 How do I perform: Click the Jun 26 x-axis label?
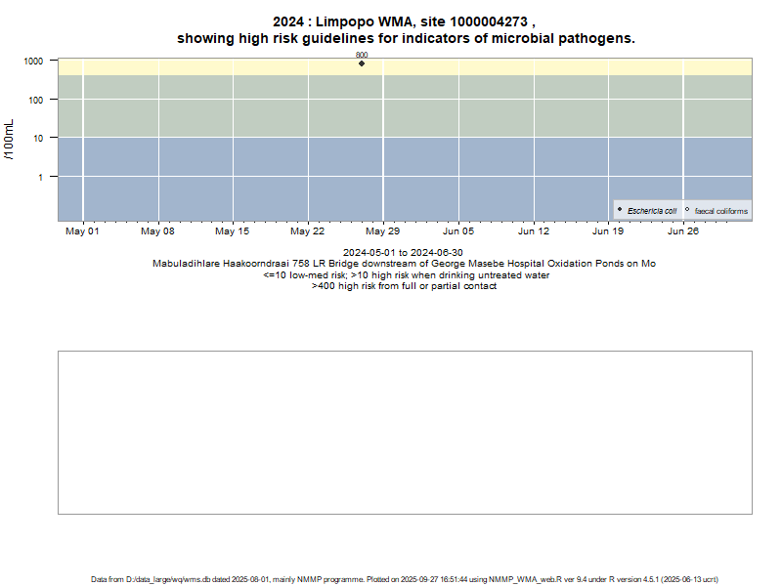point(683,232)
